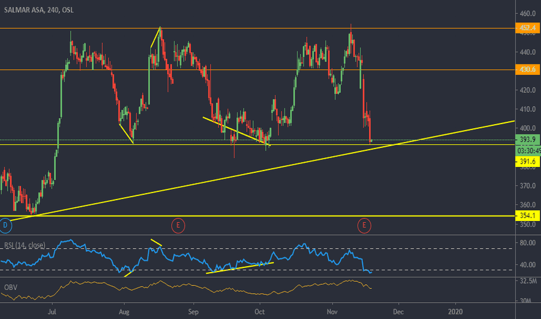Select the SALMAR ASA, 240, OSL chart title
Screen dimensions: 541x319
click(x=39, y=10)
